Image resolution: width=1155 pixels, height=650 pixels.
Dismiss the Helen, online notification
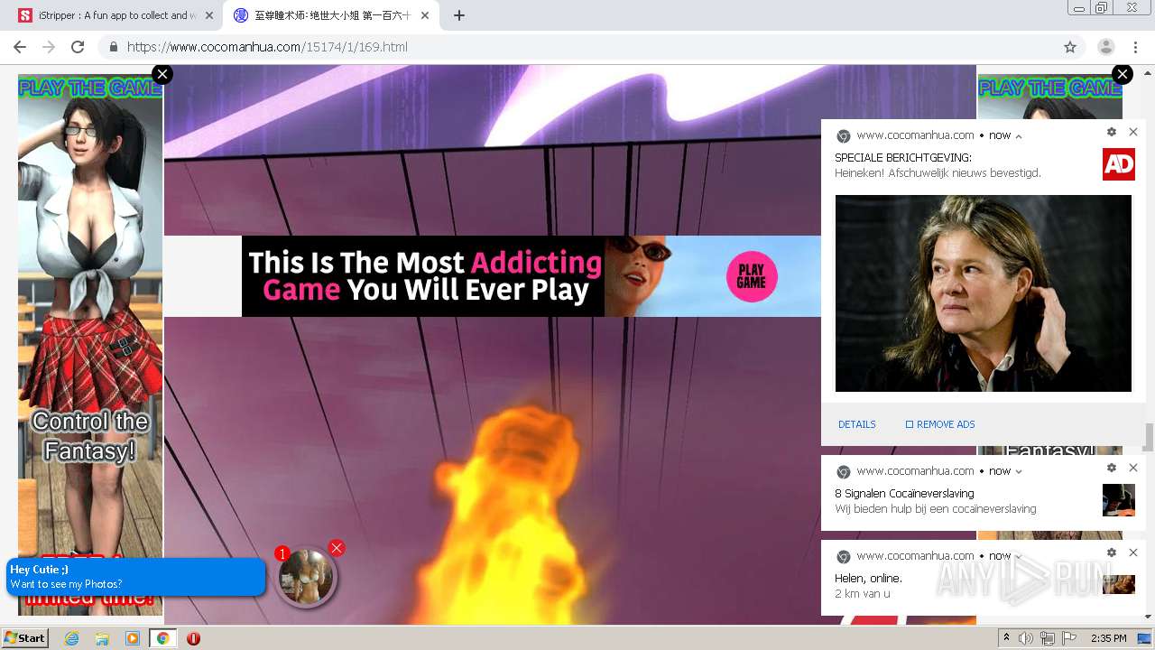1133,552
